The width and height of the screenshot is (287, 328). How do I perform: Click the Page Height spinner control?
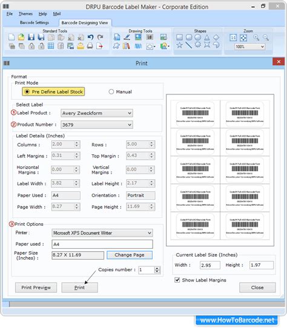click(151, 207)
